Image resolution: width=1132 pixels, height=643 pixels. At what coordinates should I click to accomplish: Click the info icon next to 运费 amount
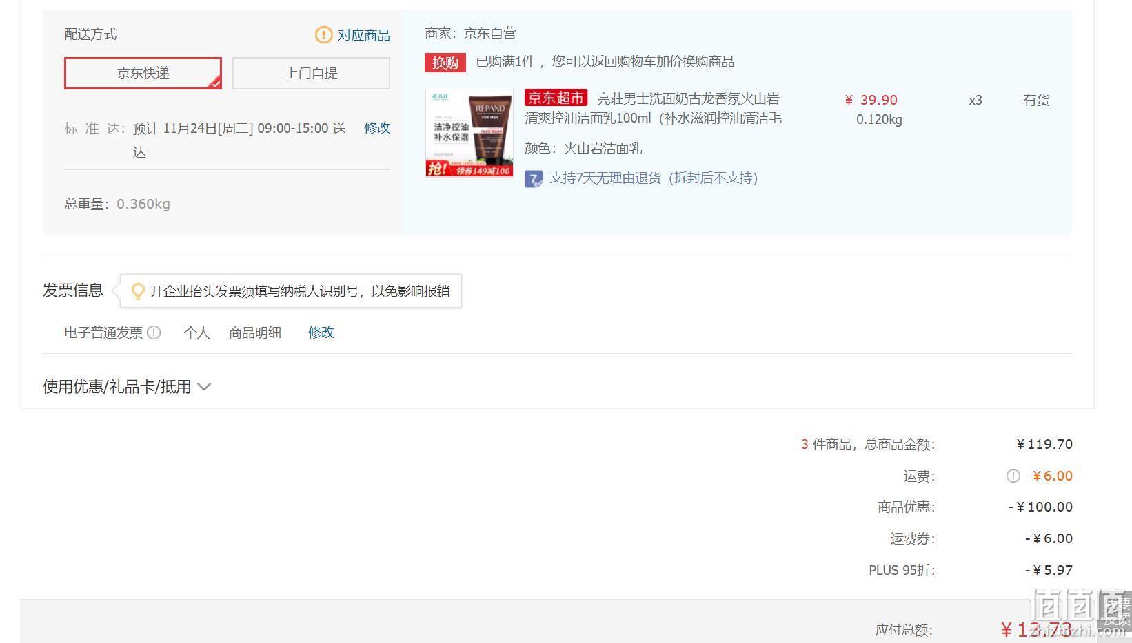[x=1013, y=476]
